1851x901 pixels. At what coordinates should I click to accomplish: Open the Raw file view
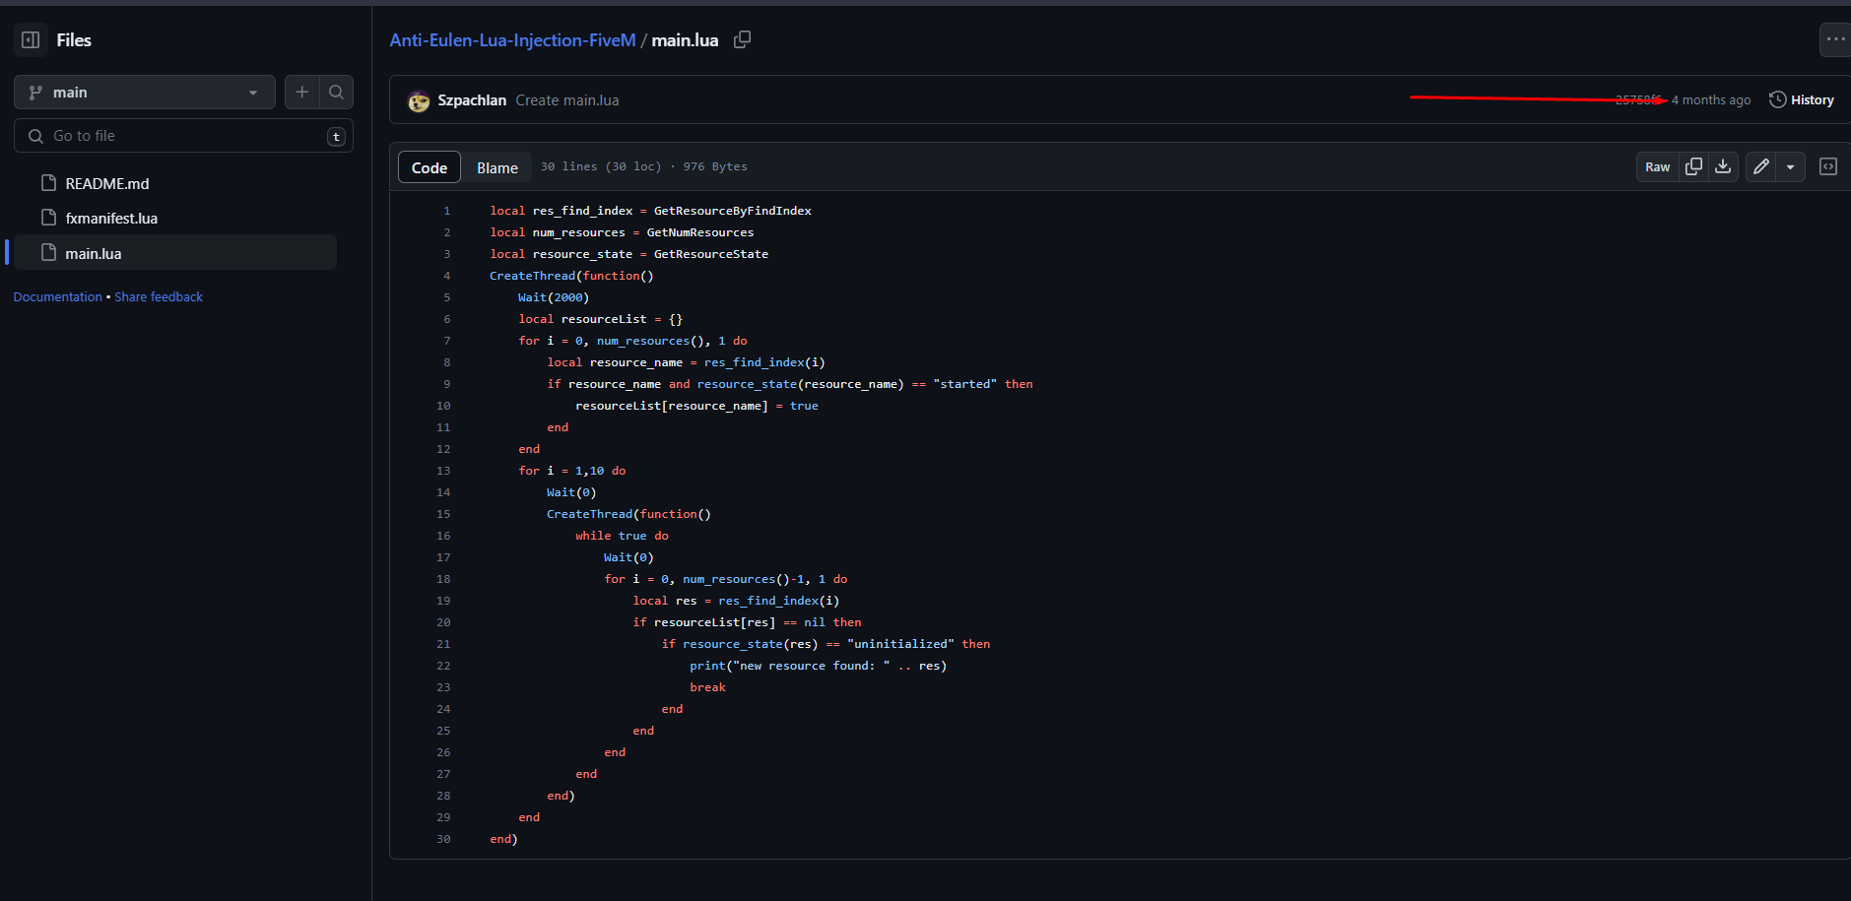[1658, 167]
